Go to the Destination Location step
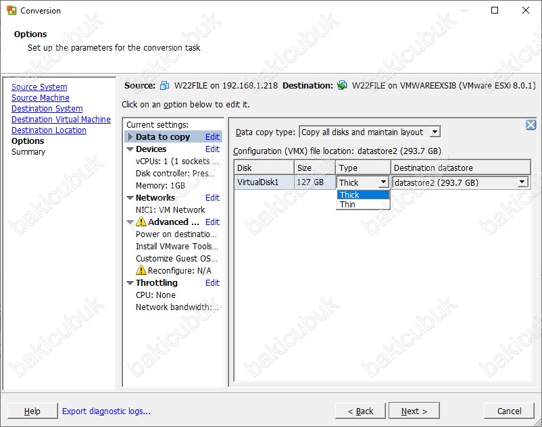 [x=49, y=130]
